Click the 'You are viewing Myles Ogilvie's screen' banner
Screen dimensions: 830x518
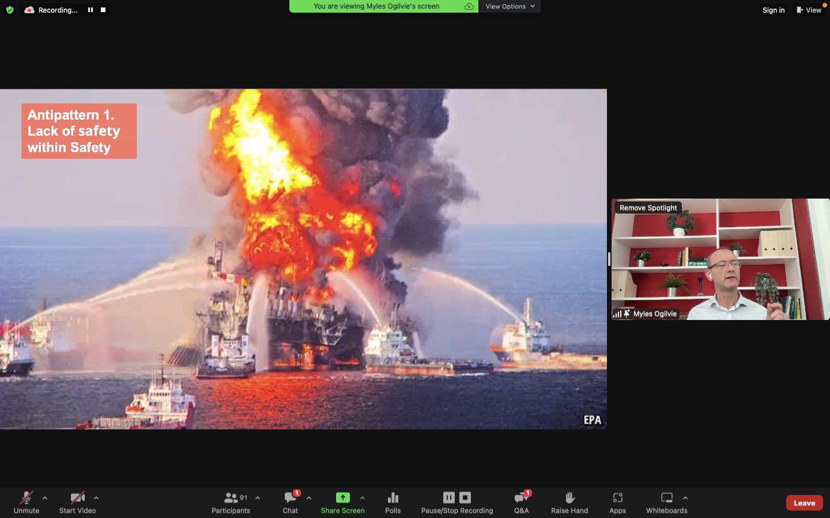[x=376, y=6]
